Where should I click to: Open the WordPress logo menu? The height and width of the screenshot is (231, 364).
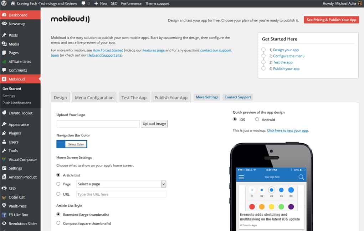coord(4,3)
